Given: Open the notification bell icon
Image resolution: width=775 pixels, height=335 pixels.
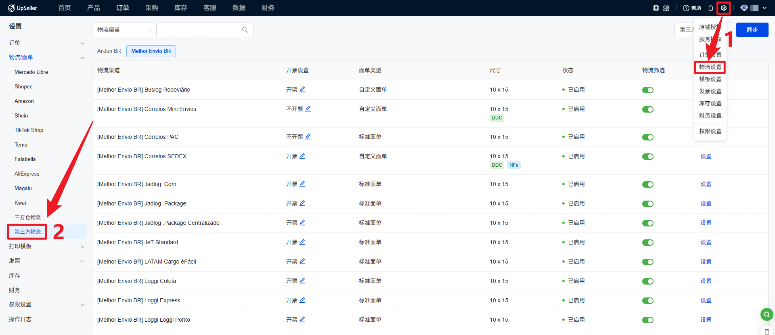Looking at the screenshot, I should tap(711, 8).
